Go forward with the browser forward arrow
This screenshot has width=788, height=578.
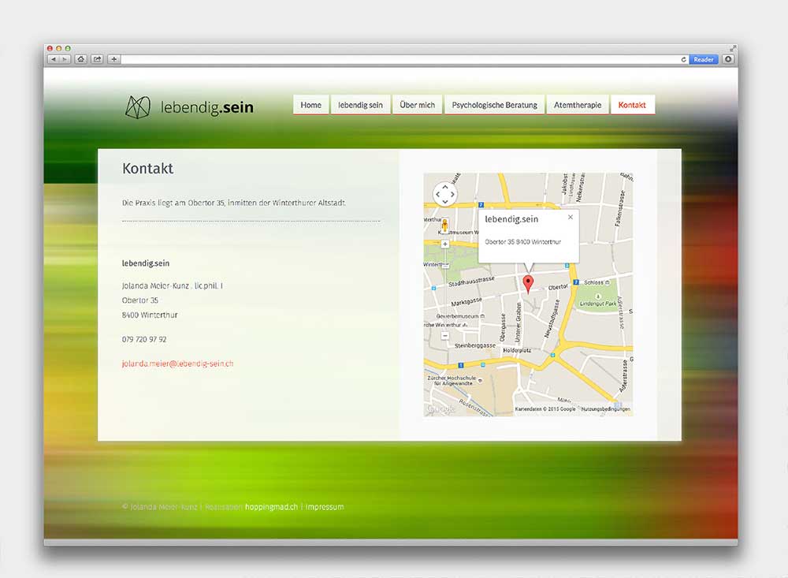pos(65,59)
